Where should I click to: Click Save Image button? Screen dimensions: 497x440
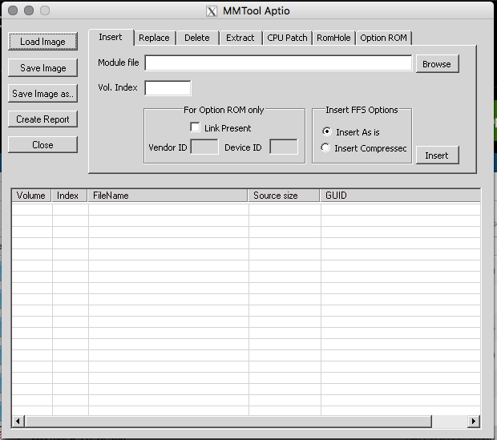pos(42,68)
